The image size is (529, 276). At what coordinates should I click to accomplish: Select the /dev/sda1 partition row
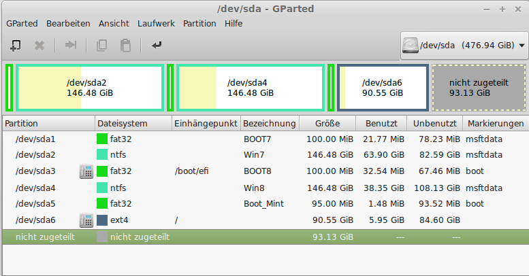coord(266,139)
